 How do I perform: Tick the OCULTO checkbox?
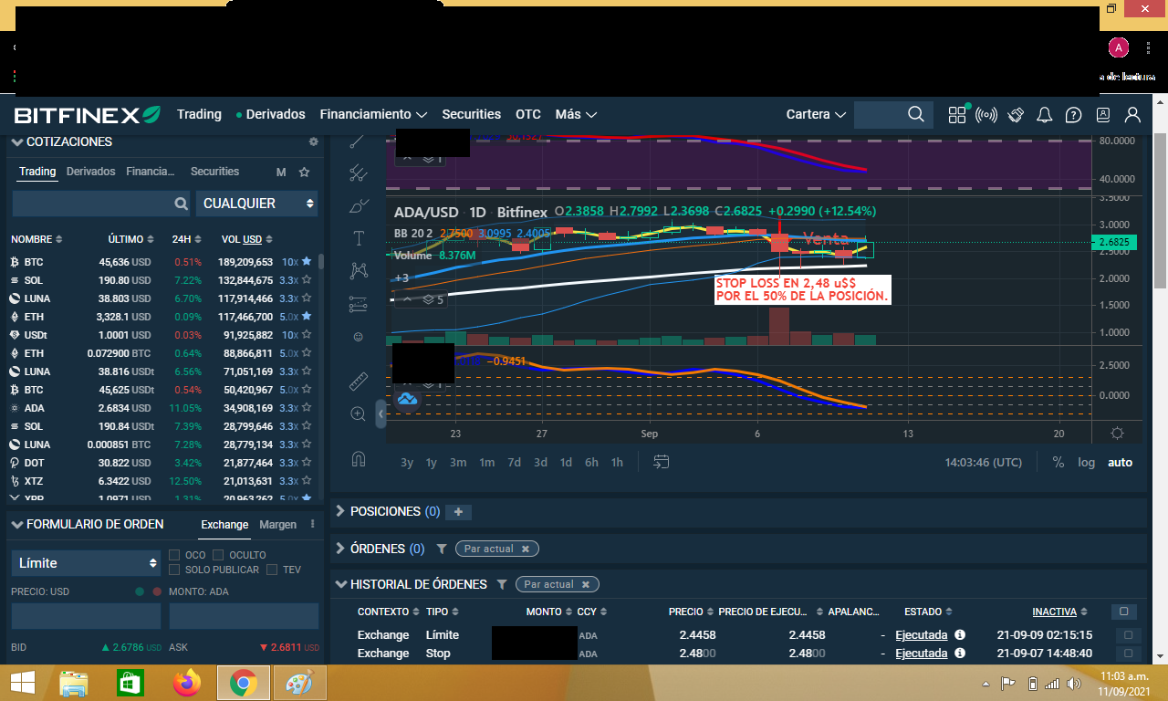pos(218,555)
